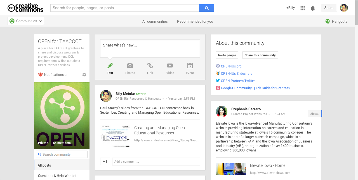Click the Billy Meinke author name

point(125,94)
